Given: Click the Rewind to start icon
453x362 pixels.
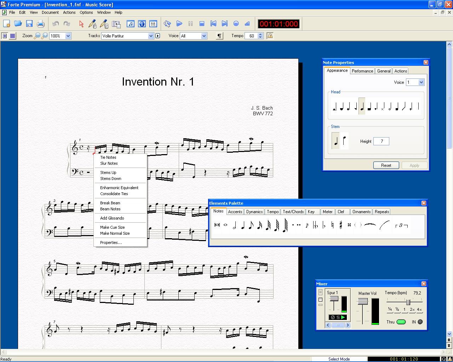Looking at the screenshot, I should [x=213, y=24].
